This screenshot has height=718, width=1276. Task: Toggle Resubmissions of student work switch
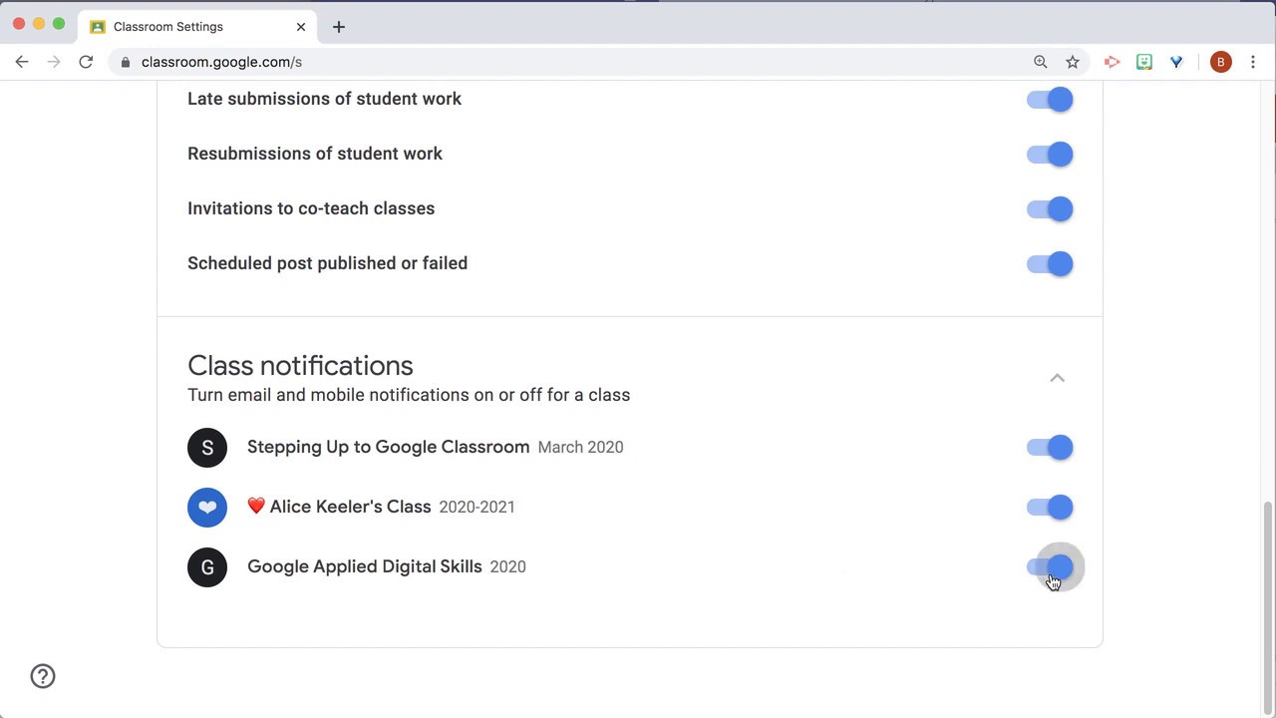1050,154
